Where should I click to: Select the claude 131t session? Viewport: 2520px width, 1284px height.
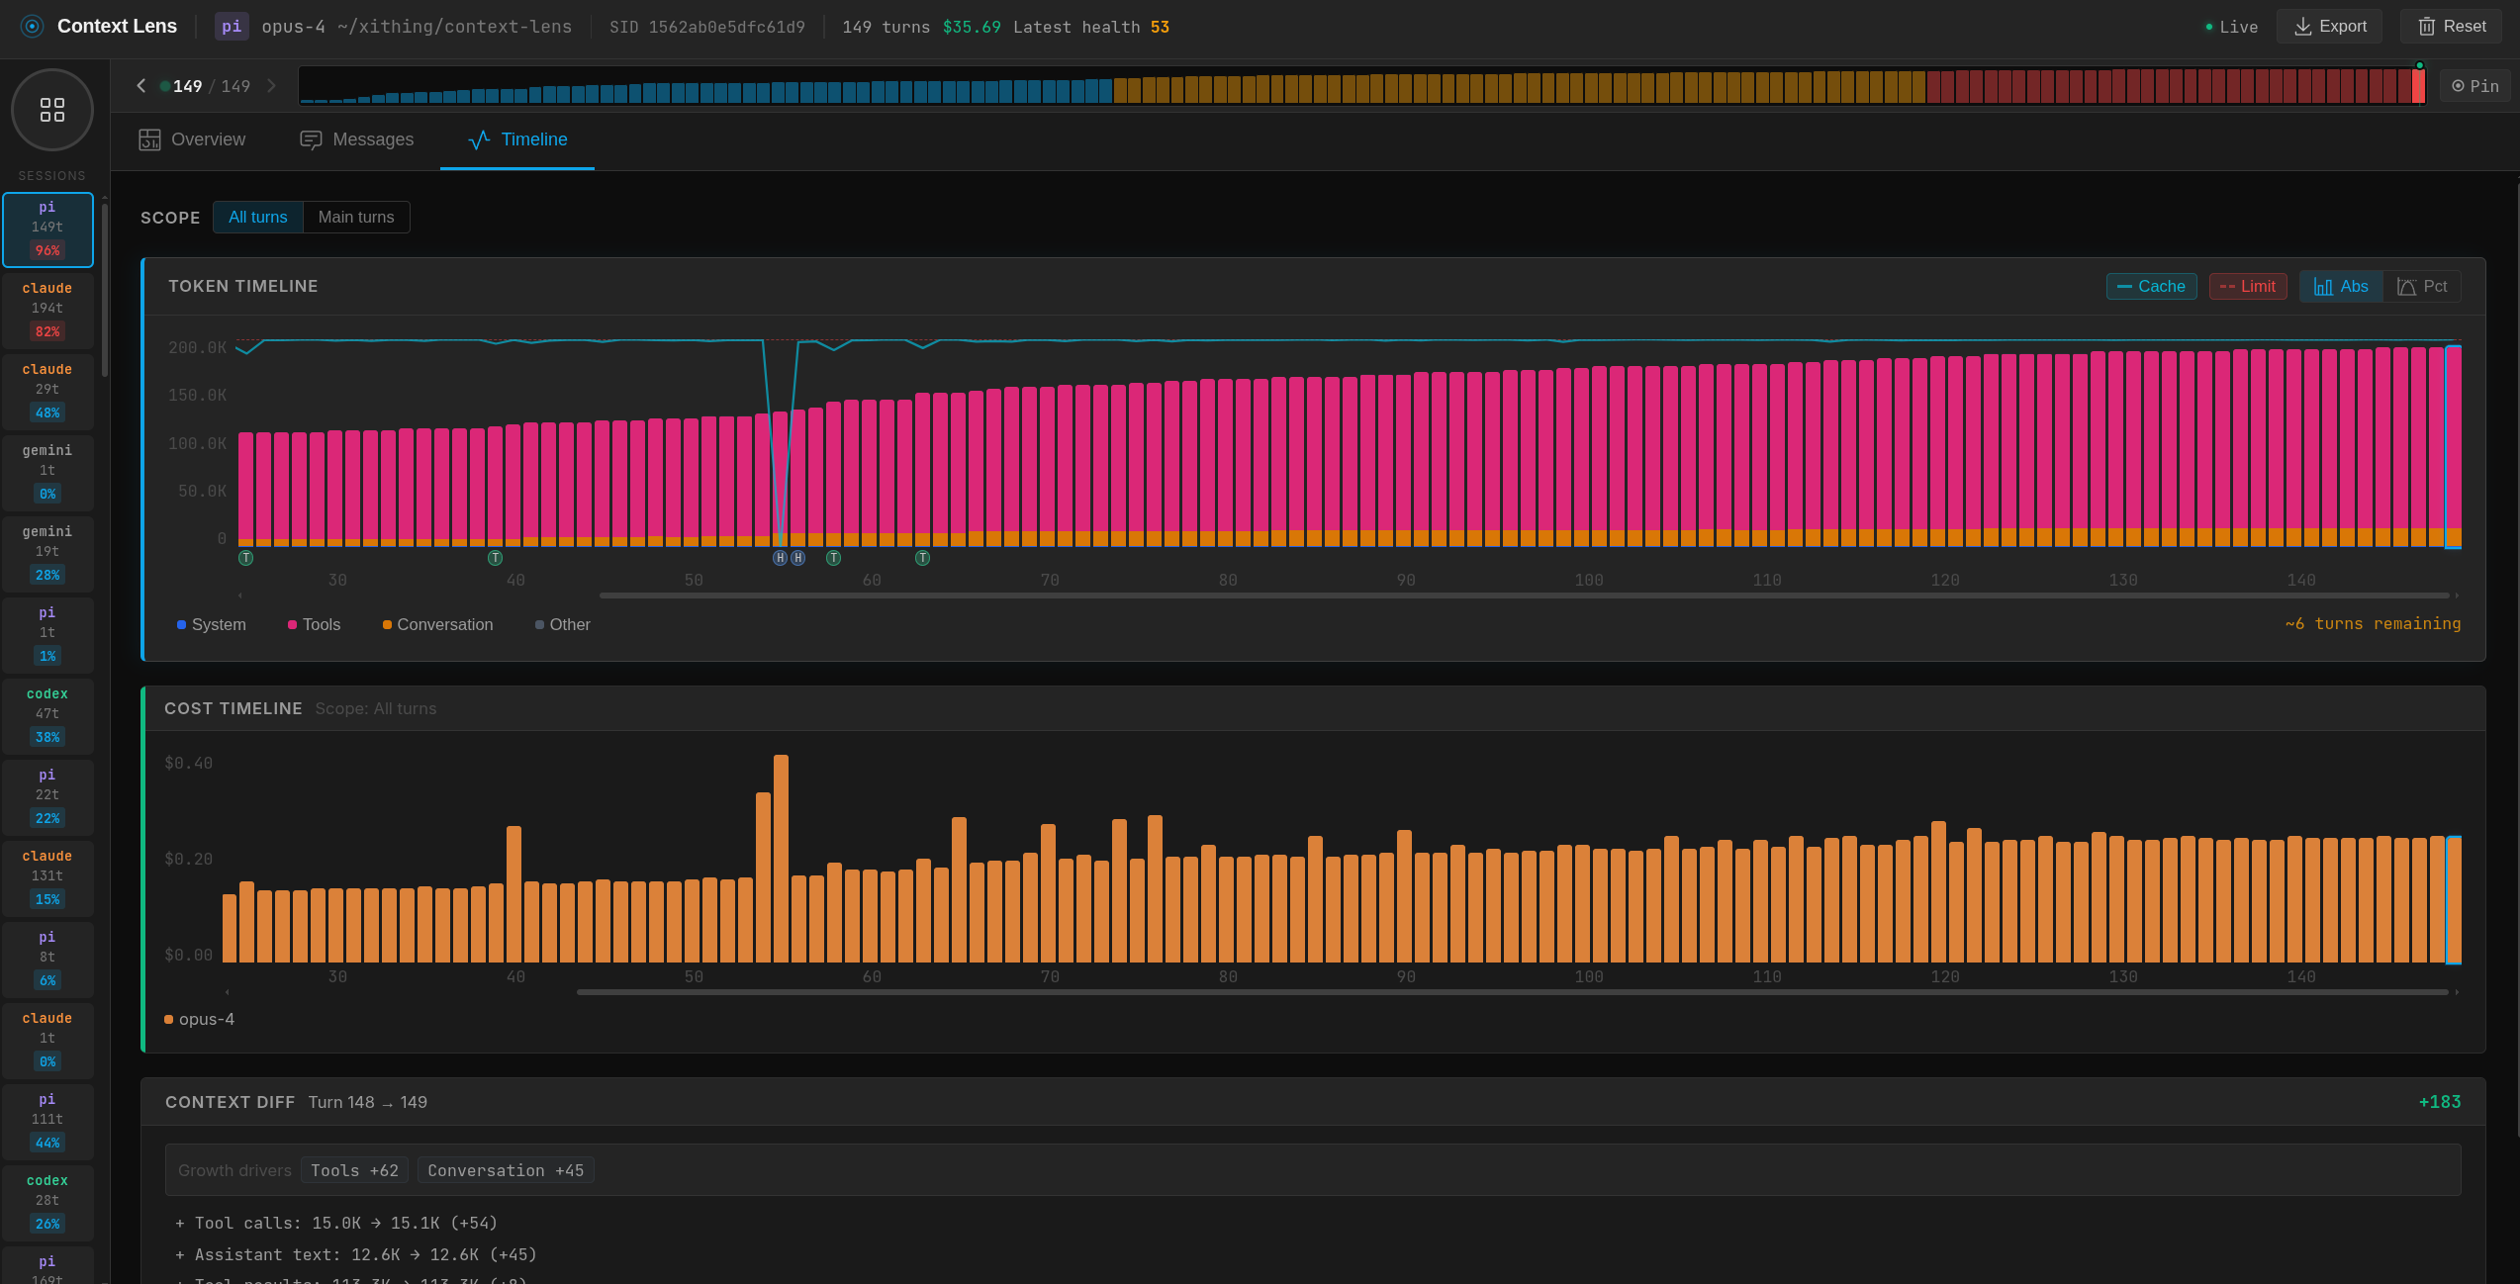pyautogui.click(x=47, y=877)
